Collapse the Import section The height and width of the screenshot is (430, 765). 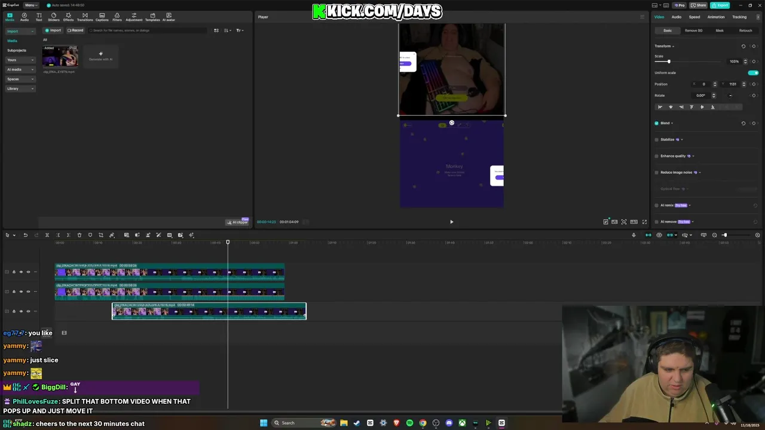coord(20,31)
